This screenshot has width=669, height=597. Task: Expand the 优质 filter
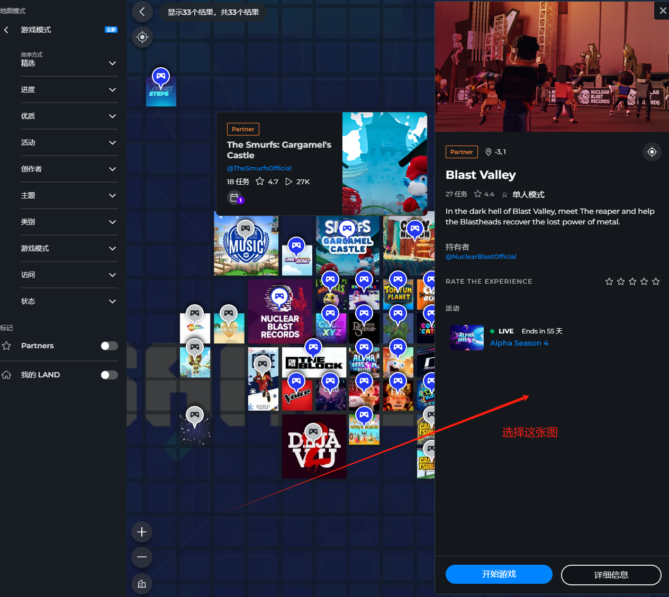tap(69, 116)
